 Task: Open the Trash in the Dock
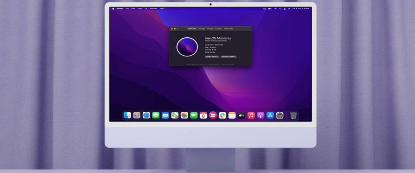click(293, 115)
